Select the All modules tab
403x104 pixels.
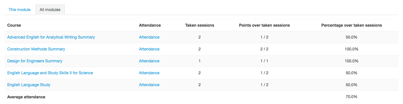coord(50,10)
